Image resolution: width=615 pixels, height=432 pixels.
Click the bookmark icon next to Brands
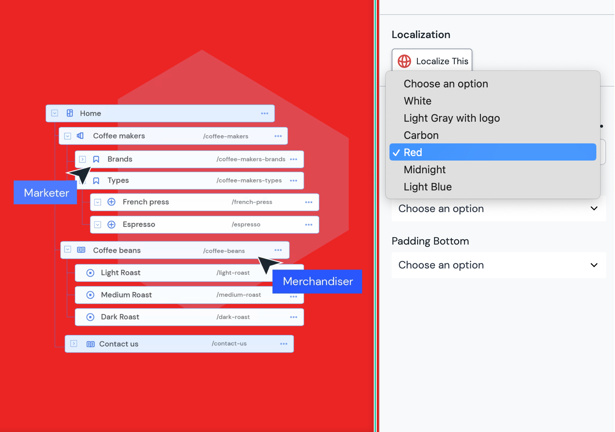click(x=96, y=159)
